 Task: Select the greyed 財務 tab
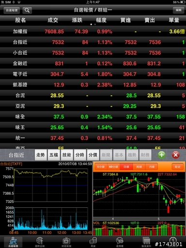pyautogui.click(x=145, y=155)
